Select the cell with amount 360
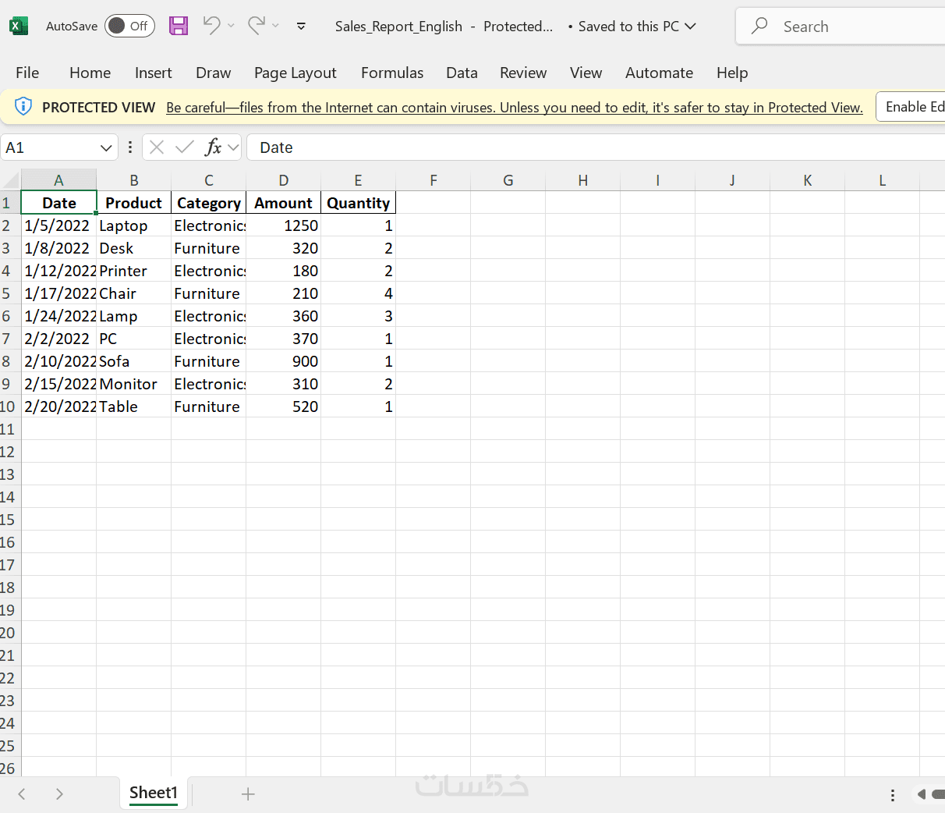 (x=284, y=316)
